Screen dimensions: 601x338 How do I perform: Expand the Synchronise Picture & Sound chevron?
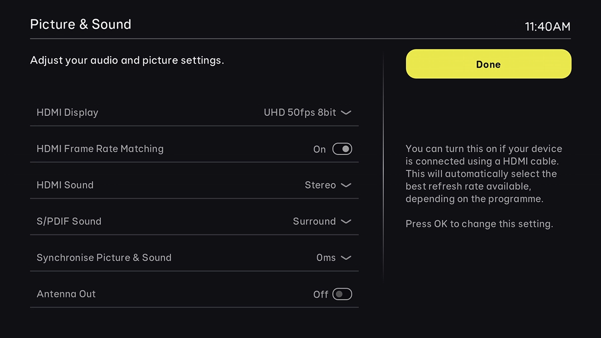[346, 258]
